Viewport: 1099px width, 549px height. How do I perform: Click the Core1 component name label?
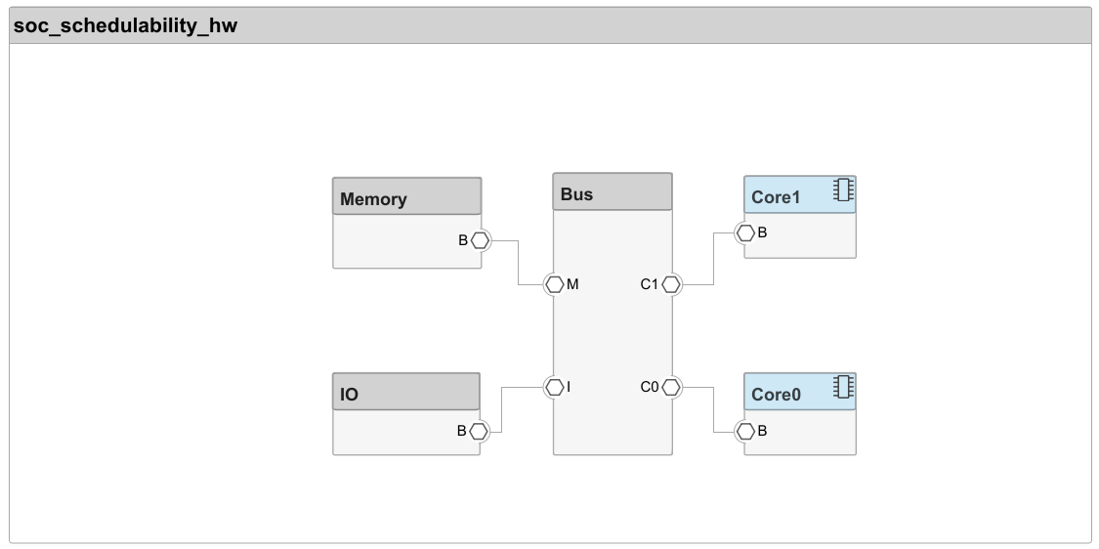[776, 197]
